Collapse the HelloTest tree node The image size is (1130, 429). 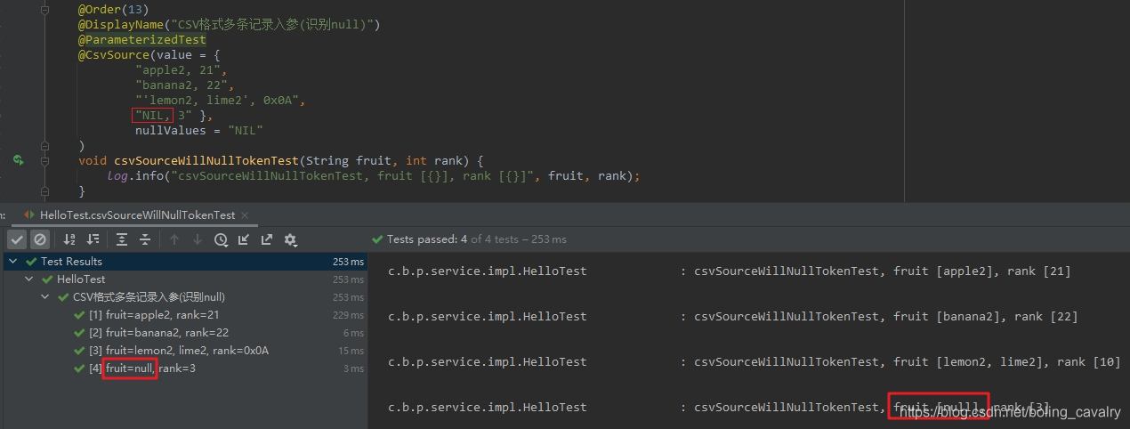(x=28, y=279)
